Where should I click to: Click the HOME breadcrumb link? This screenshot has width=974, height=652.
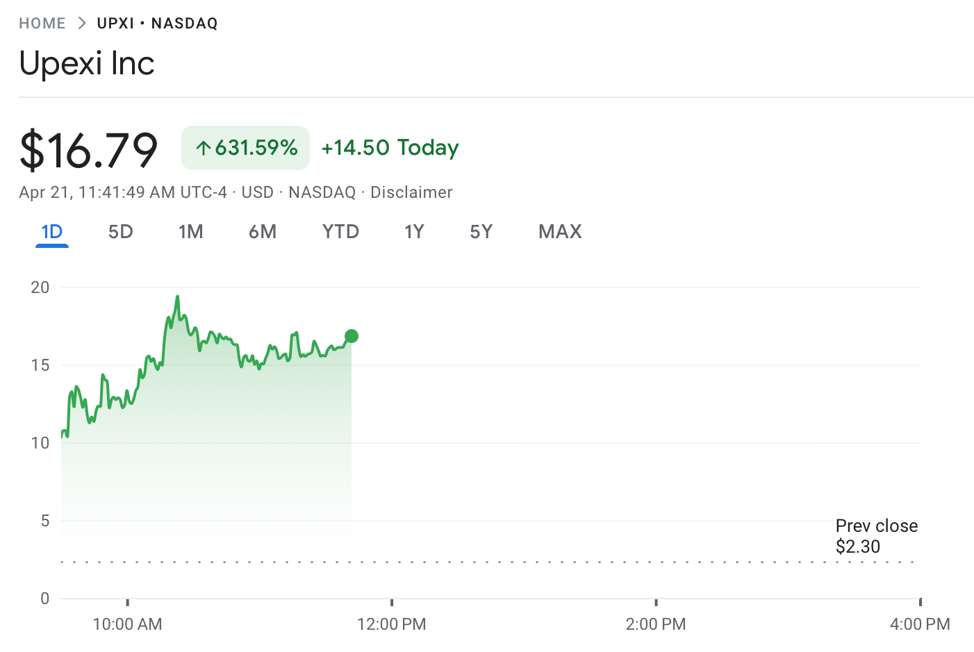(42, 24)
